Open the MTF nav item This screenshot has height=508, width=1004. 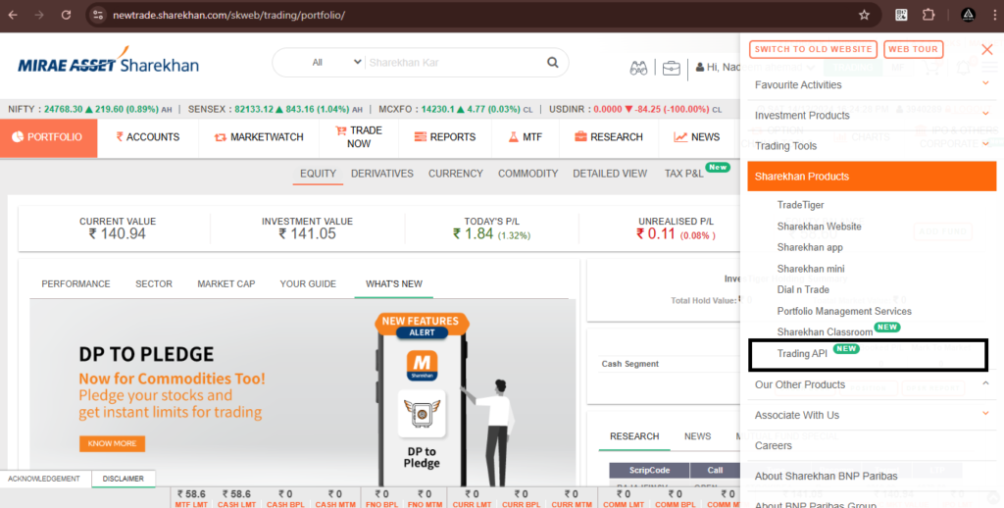pyautogui.click(x=526, y=137)
